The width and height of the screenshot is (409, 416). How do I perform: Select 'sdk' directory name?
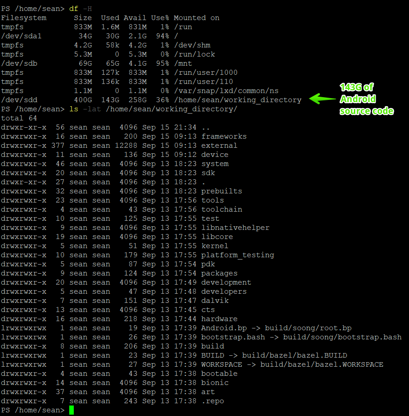208,173
